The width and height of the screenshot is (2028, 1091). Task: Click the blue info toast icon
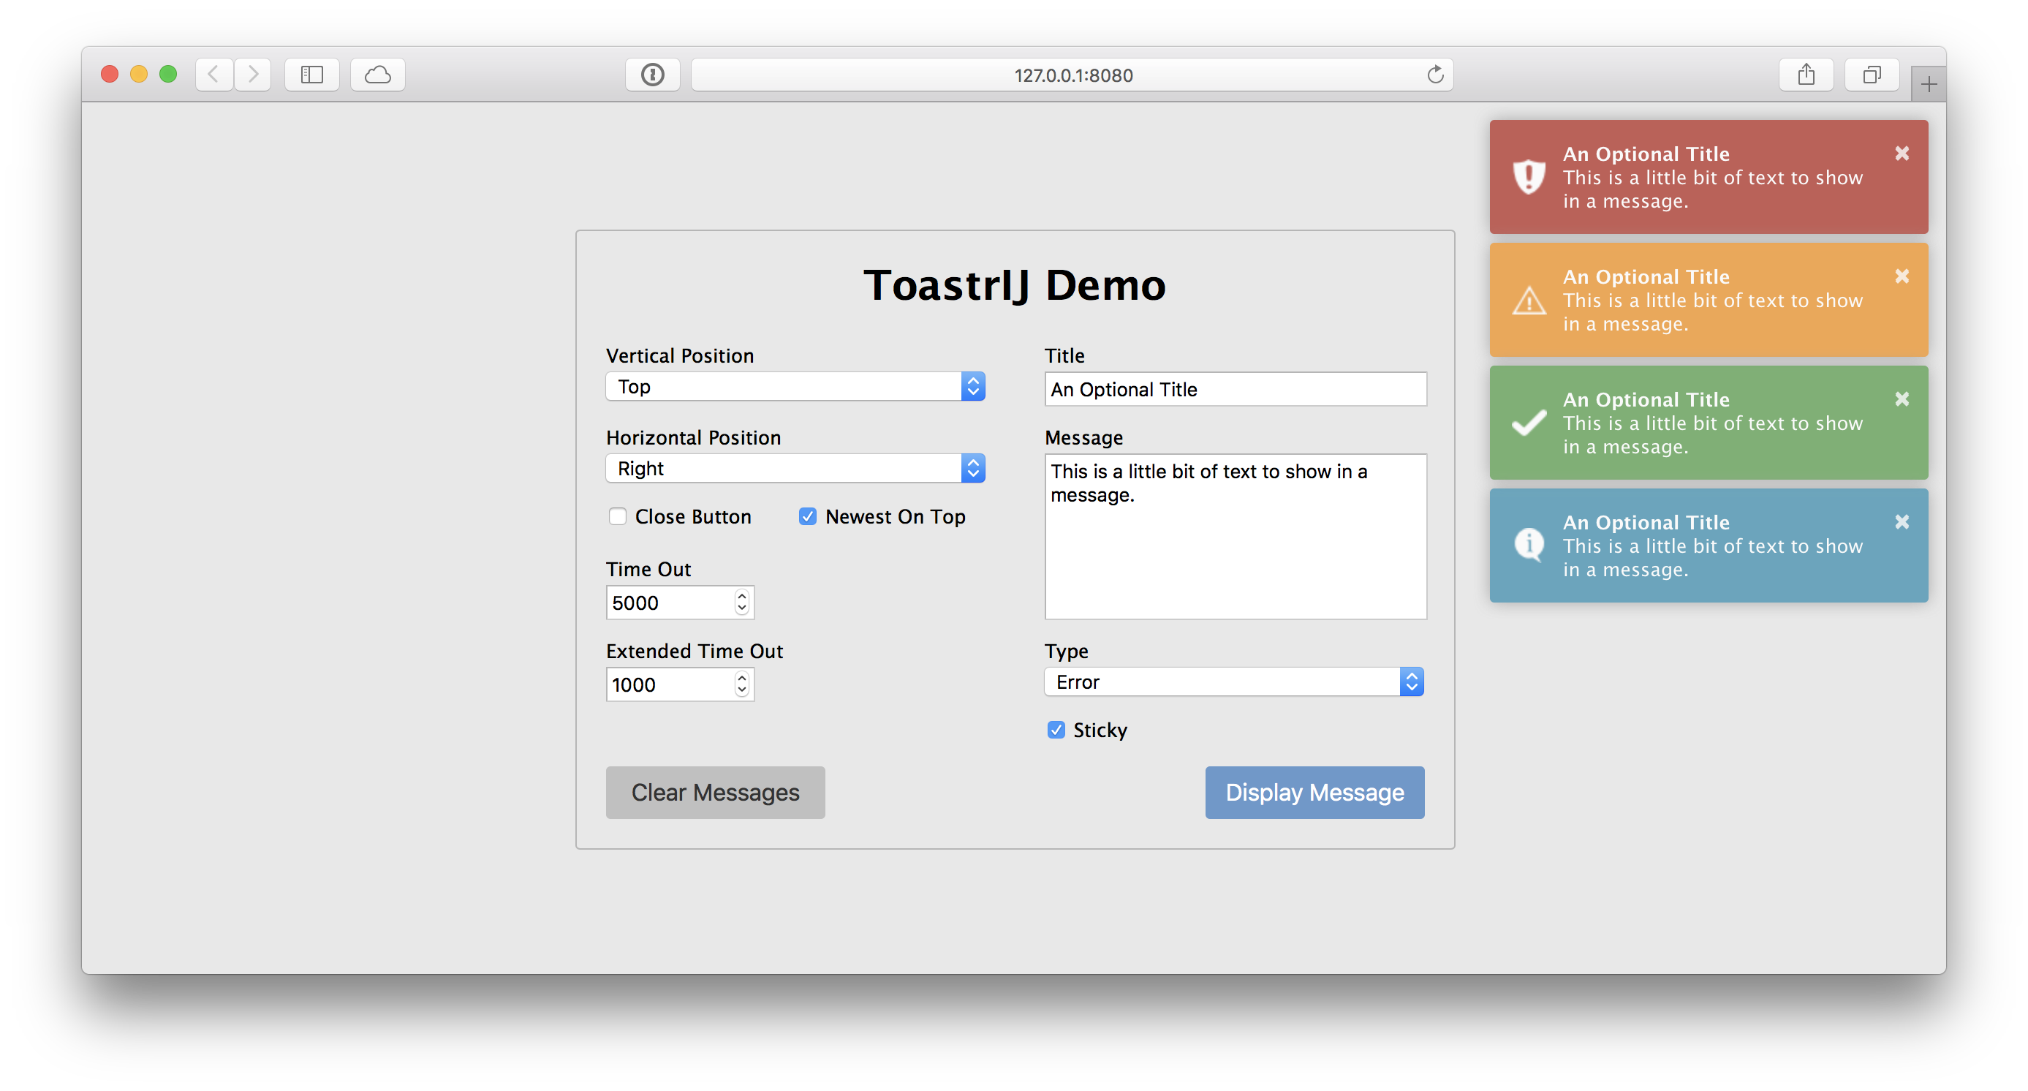(x=1529, y=545)
